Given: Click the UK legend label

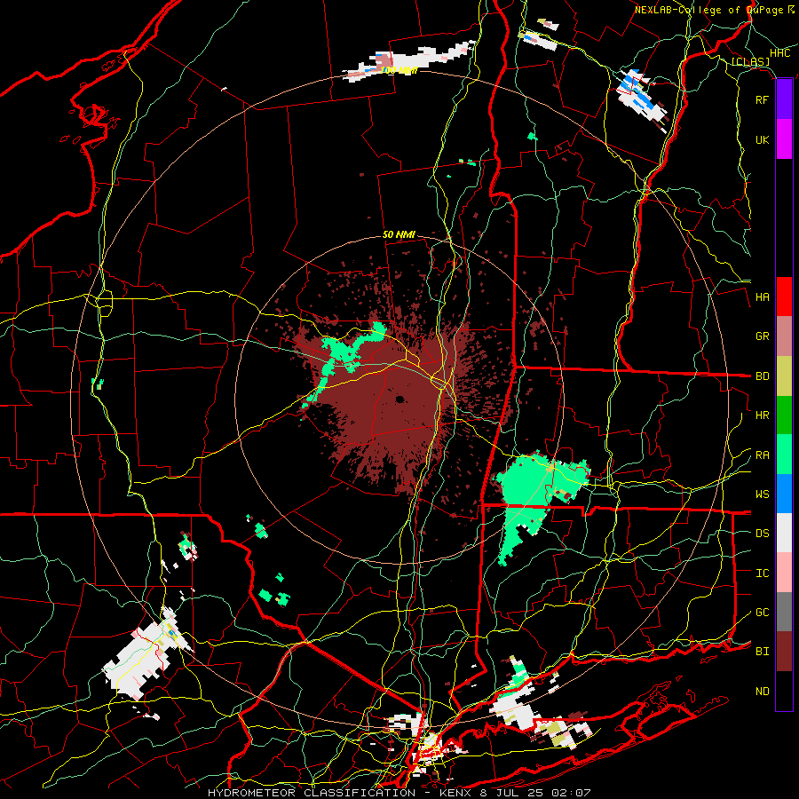Looking at the screenshot, I should 762,139.
